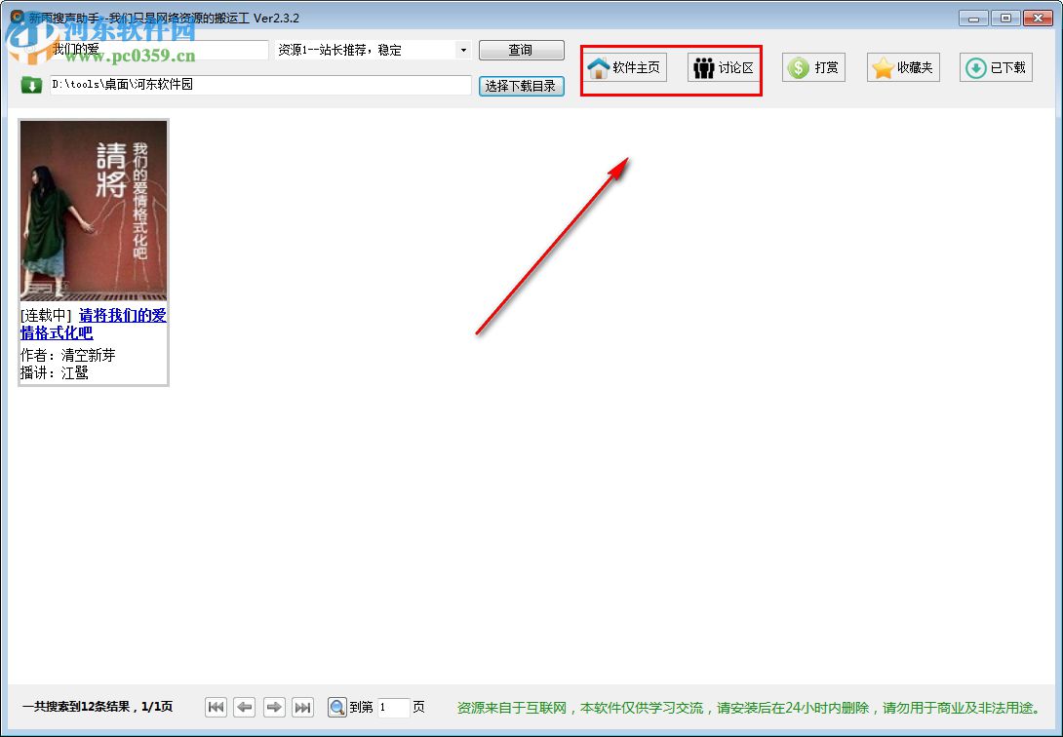Open the 收藏夹 favorites button
This screenshot has width=1063, height=737.
[x=903, y=67]
